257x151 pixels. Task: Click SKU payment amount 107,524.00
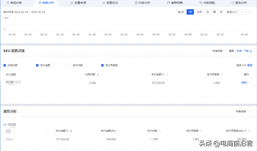[158, 83]
